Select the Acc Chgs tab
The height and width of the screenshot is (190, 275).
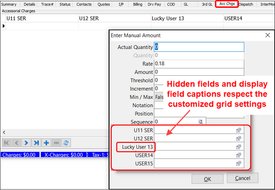[x=227, y=4]
